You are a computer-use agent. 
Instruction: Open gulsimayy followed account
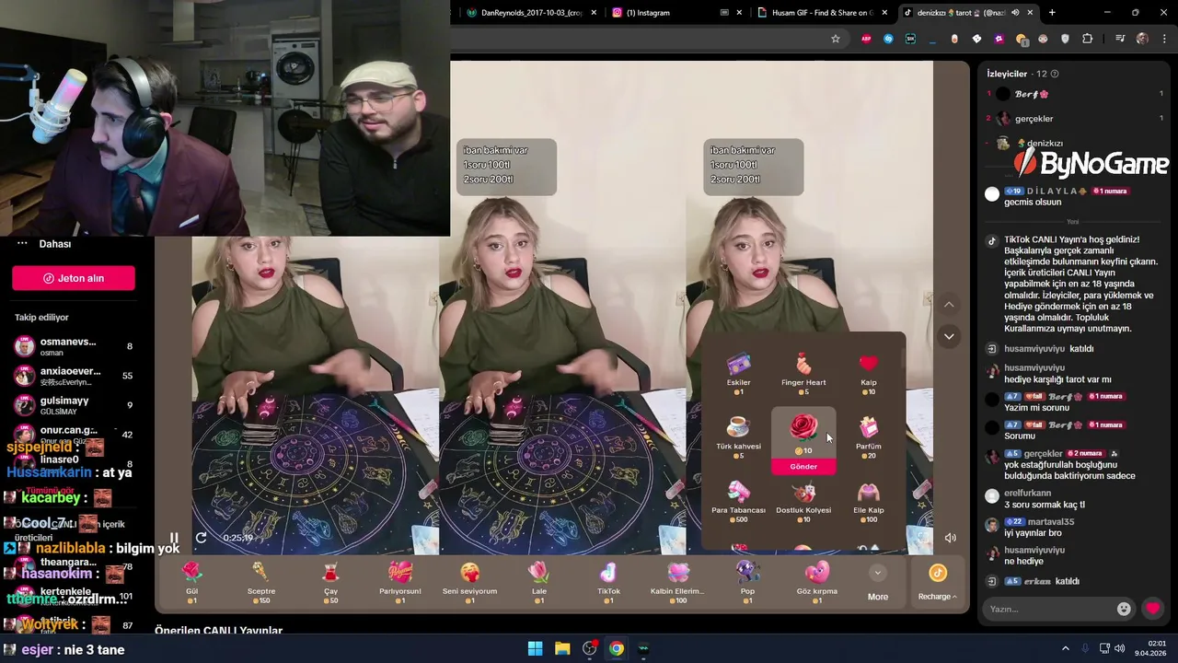tap(74, 405)
